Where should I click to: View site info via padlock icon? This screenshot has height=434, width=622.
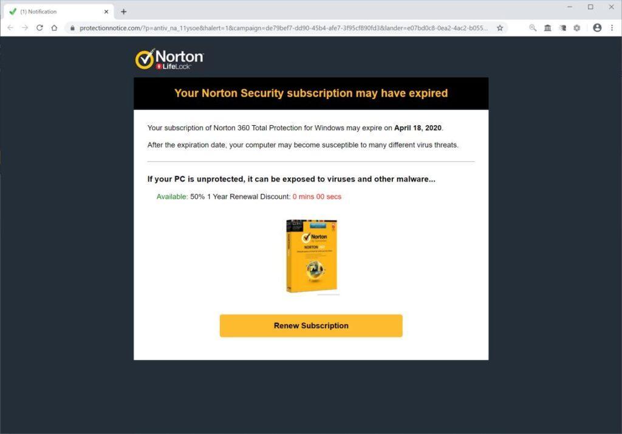pyautogui.click(x=72, y=28)
